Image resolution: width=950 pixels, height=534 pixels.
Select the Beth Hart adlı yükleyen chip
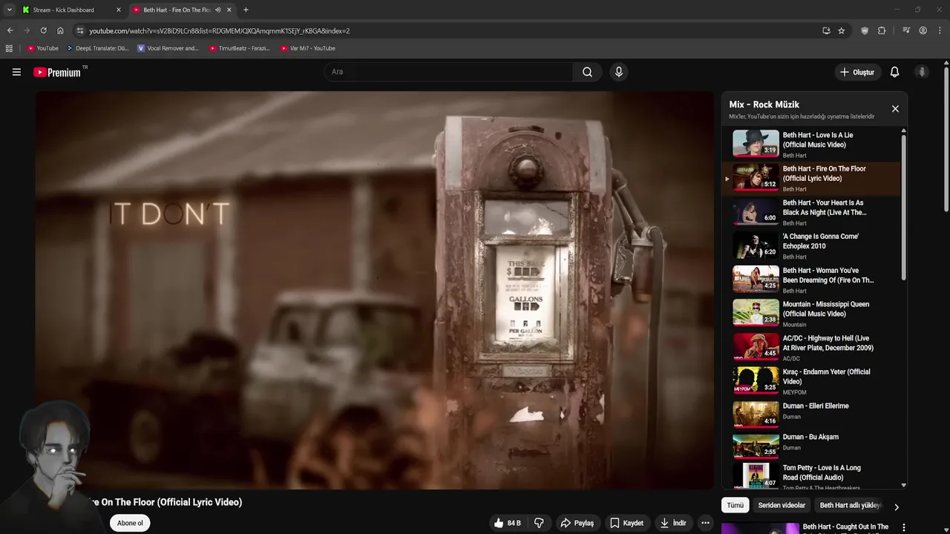click(851, 505)
